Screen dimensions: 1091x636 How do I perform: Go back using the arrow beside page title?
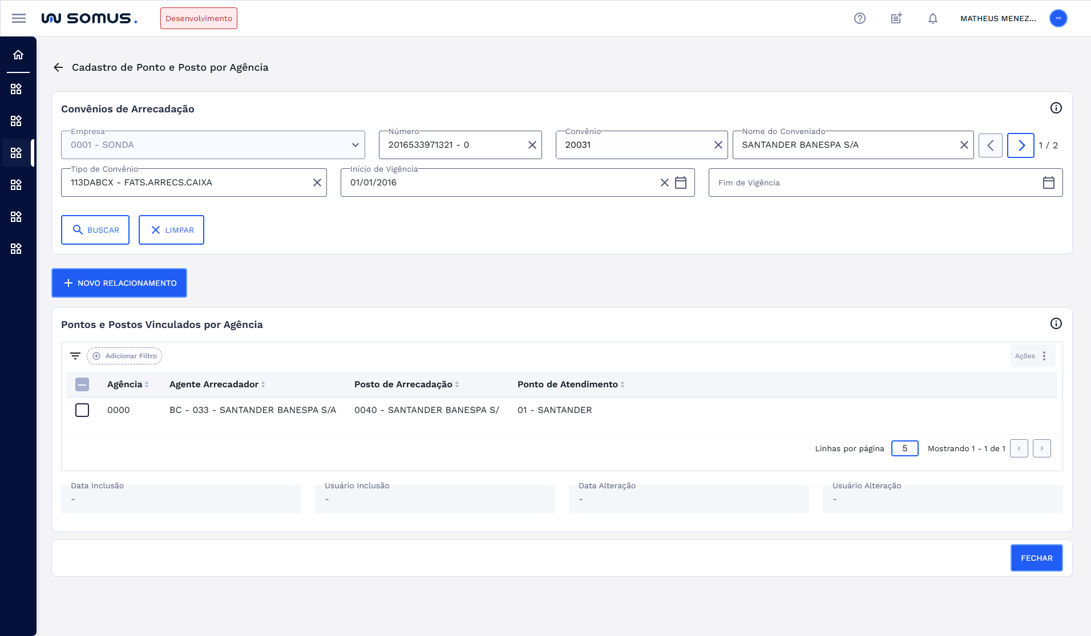pyautogui.click(x=58, y=67)
